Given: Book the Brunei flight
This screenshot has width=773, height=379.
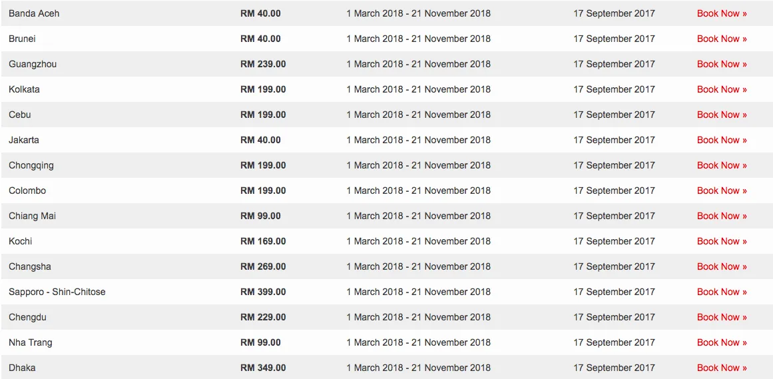Looking at the screenshot, I should pos(721,39).
